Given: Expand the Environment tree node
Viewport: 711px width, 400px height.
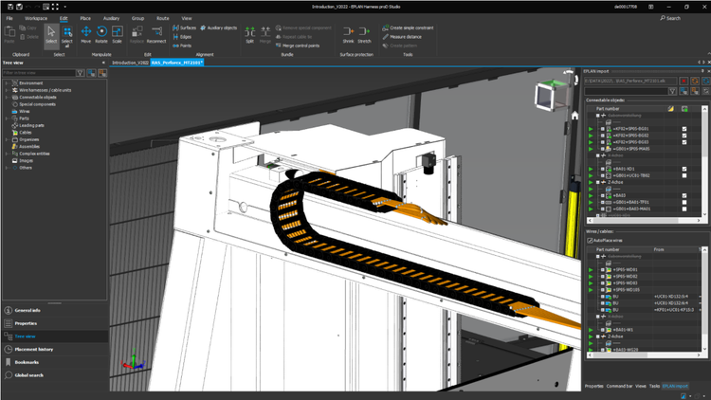Looking at the screenshot, I should 7,83.
